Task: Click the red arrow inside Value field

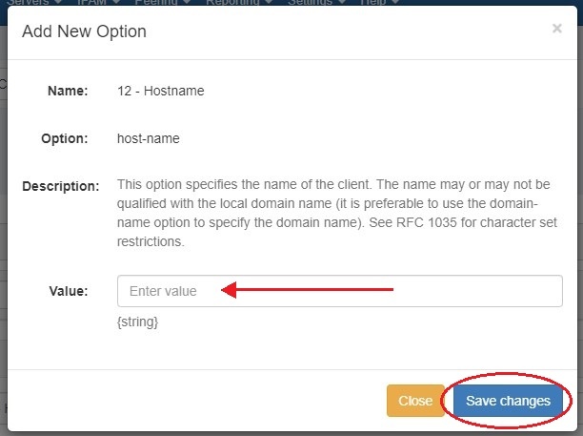Action: (307, 289)
